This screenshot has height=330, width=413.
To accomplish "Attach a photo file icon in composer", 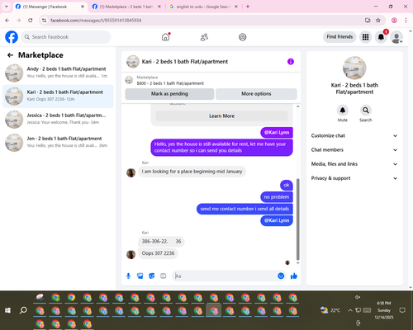I will coord(140,276).
